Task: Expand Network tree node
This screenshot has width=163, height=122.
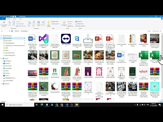Action: 1,84
